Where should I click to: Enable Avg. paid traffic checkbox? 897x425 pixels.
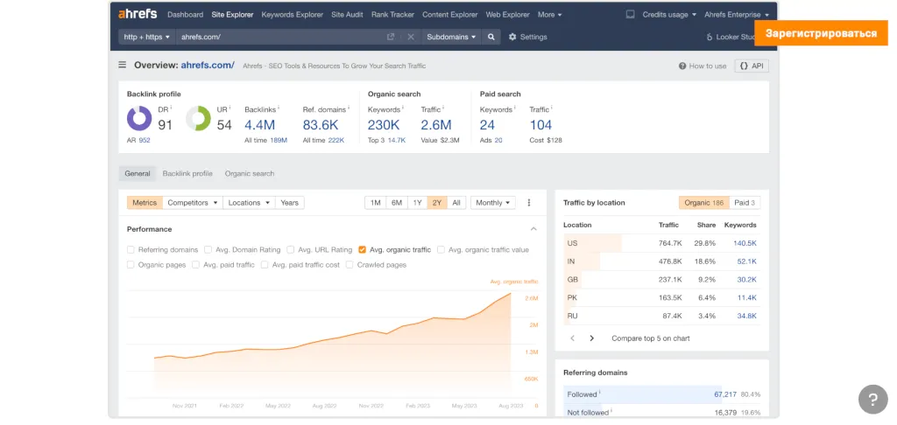click(x=195, y=265)
